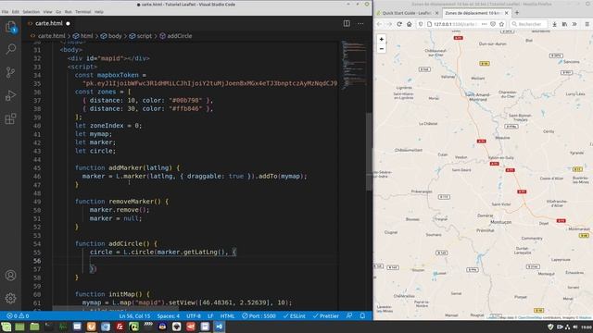This screenshot has width=593, height=333.
Task: Switch to the Quick Start Guide tab
Action: (x=407, y=13)
